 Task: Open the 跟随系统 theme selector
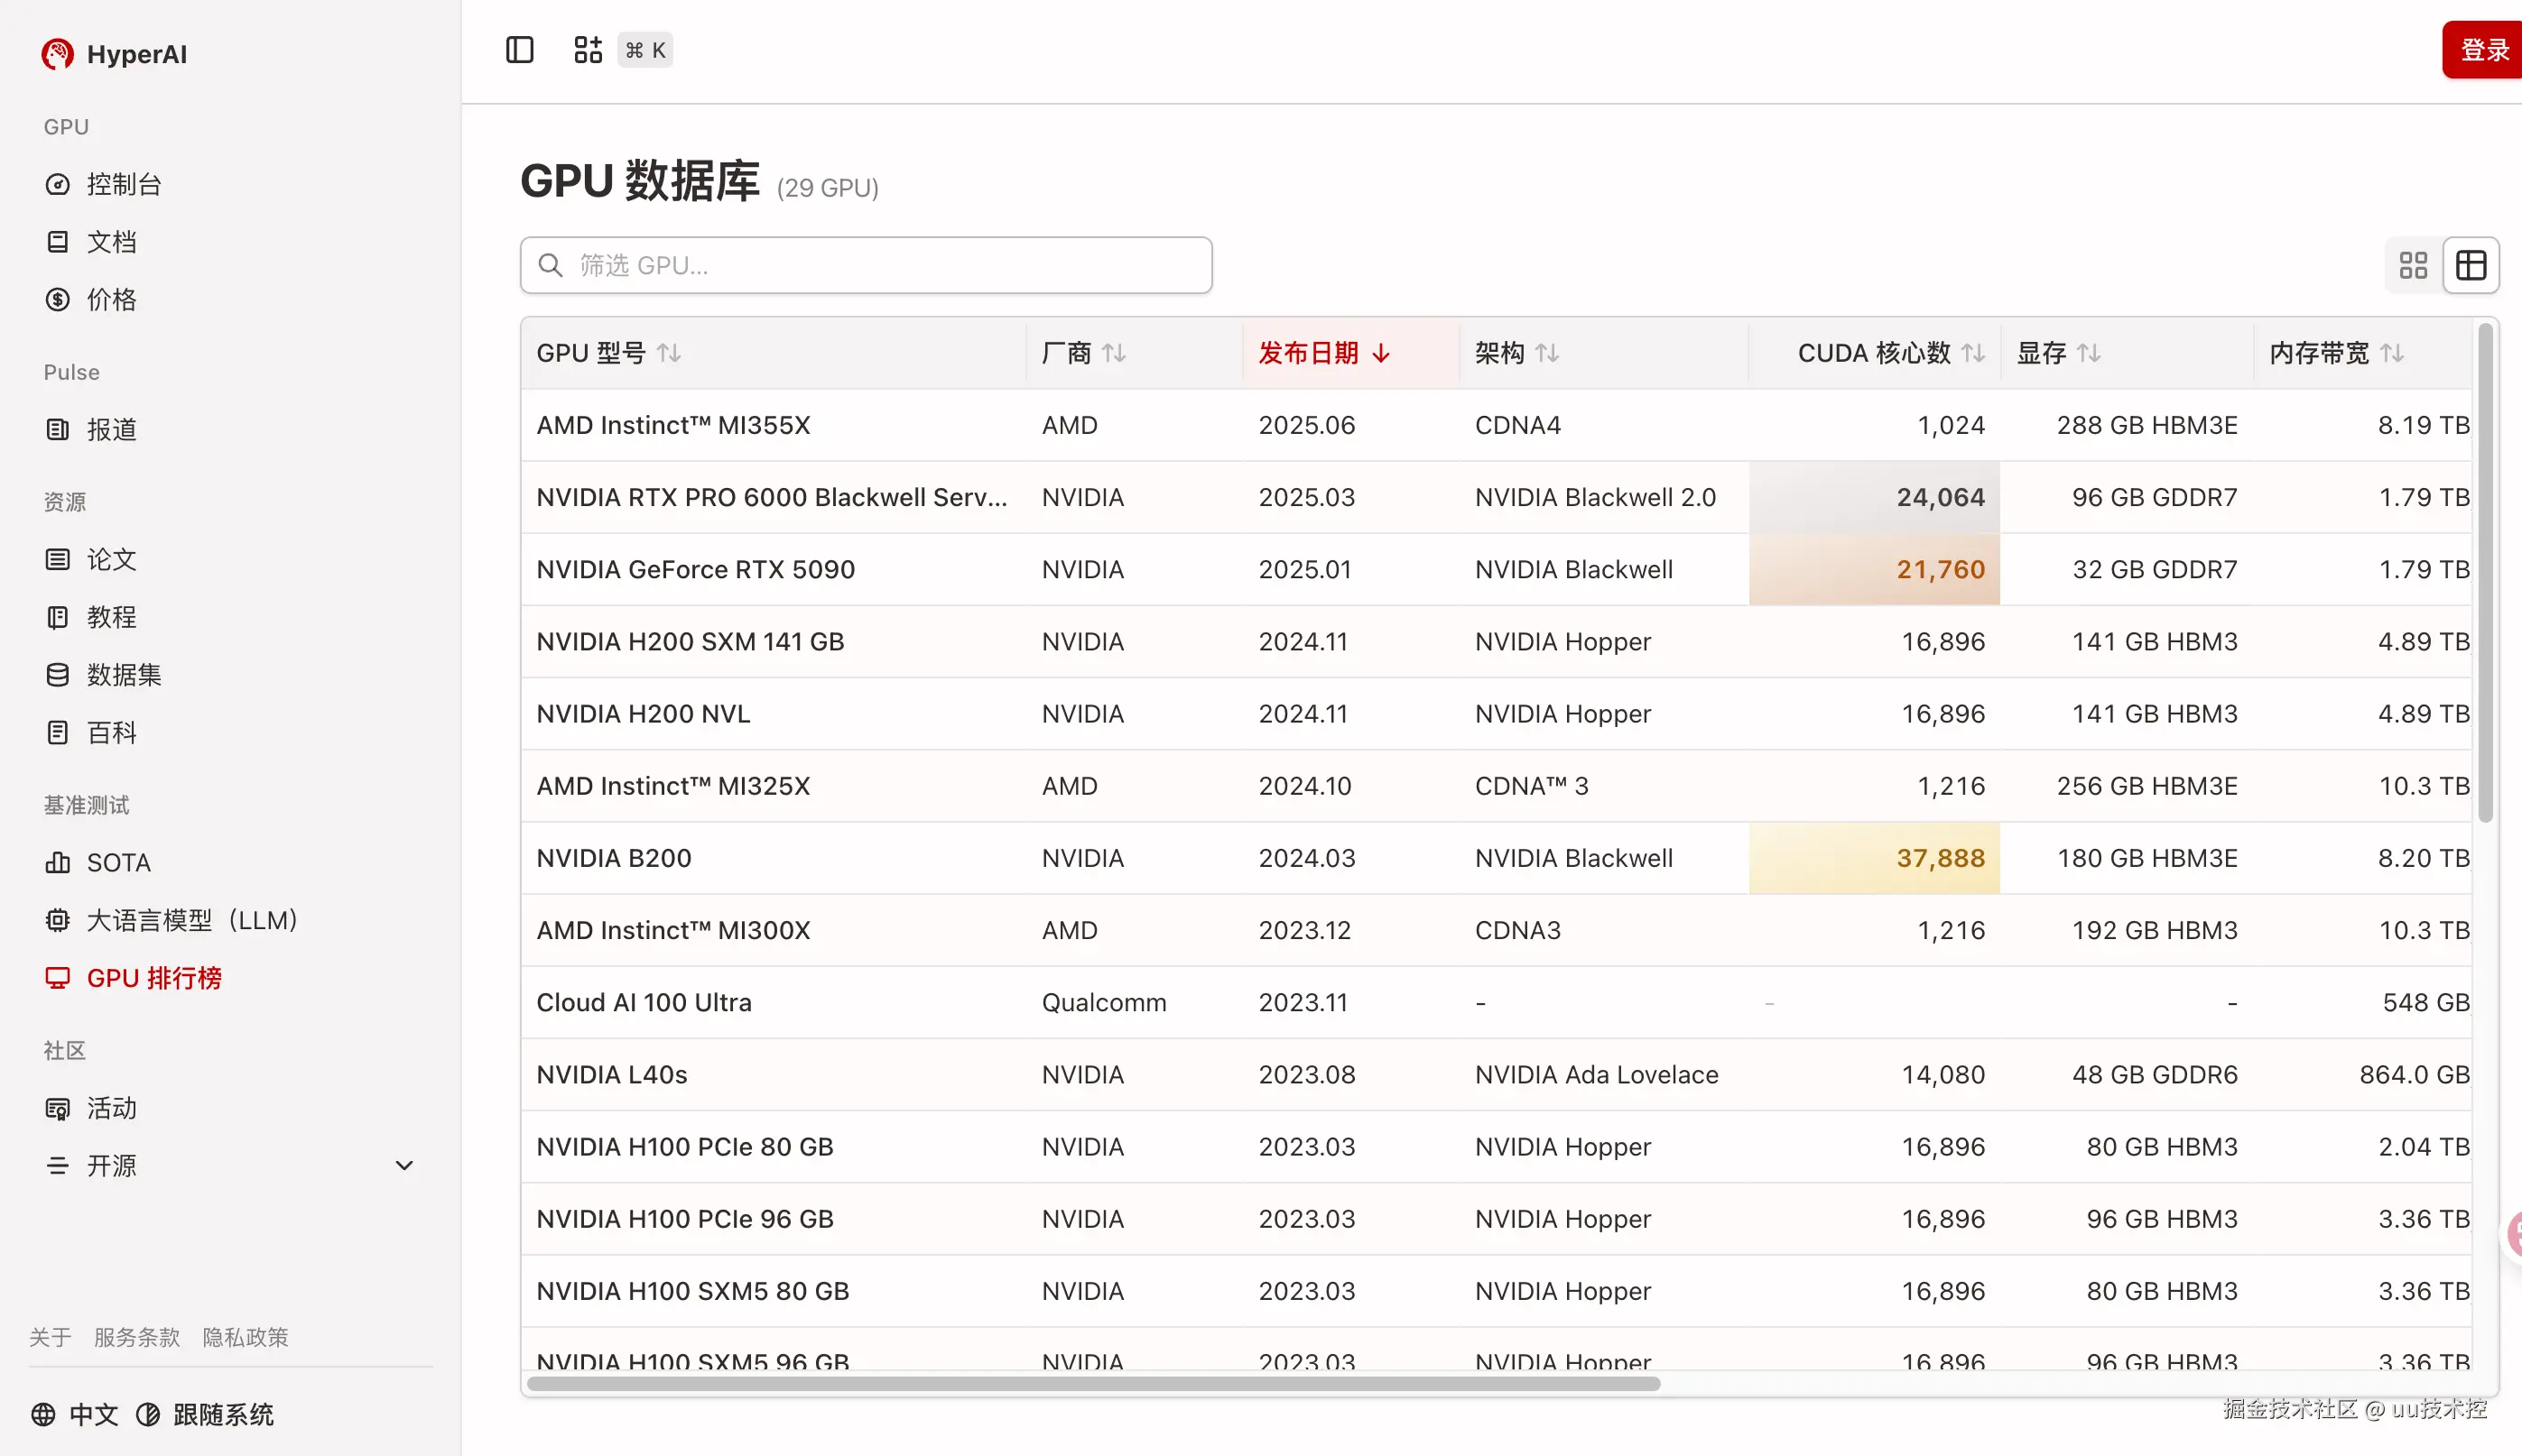[221, 1414]
